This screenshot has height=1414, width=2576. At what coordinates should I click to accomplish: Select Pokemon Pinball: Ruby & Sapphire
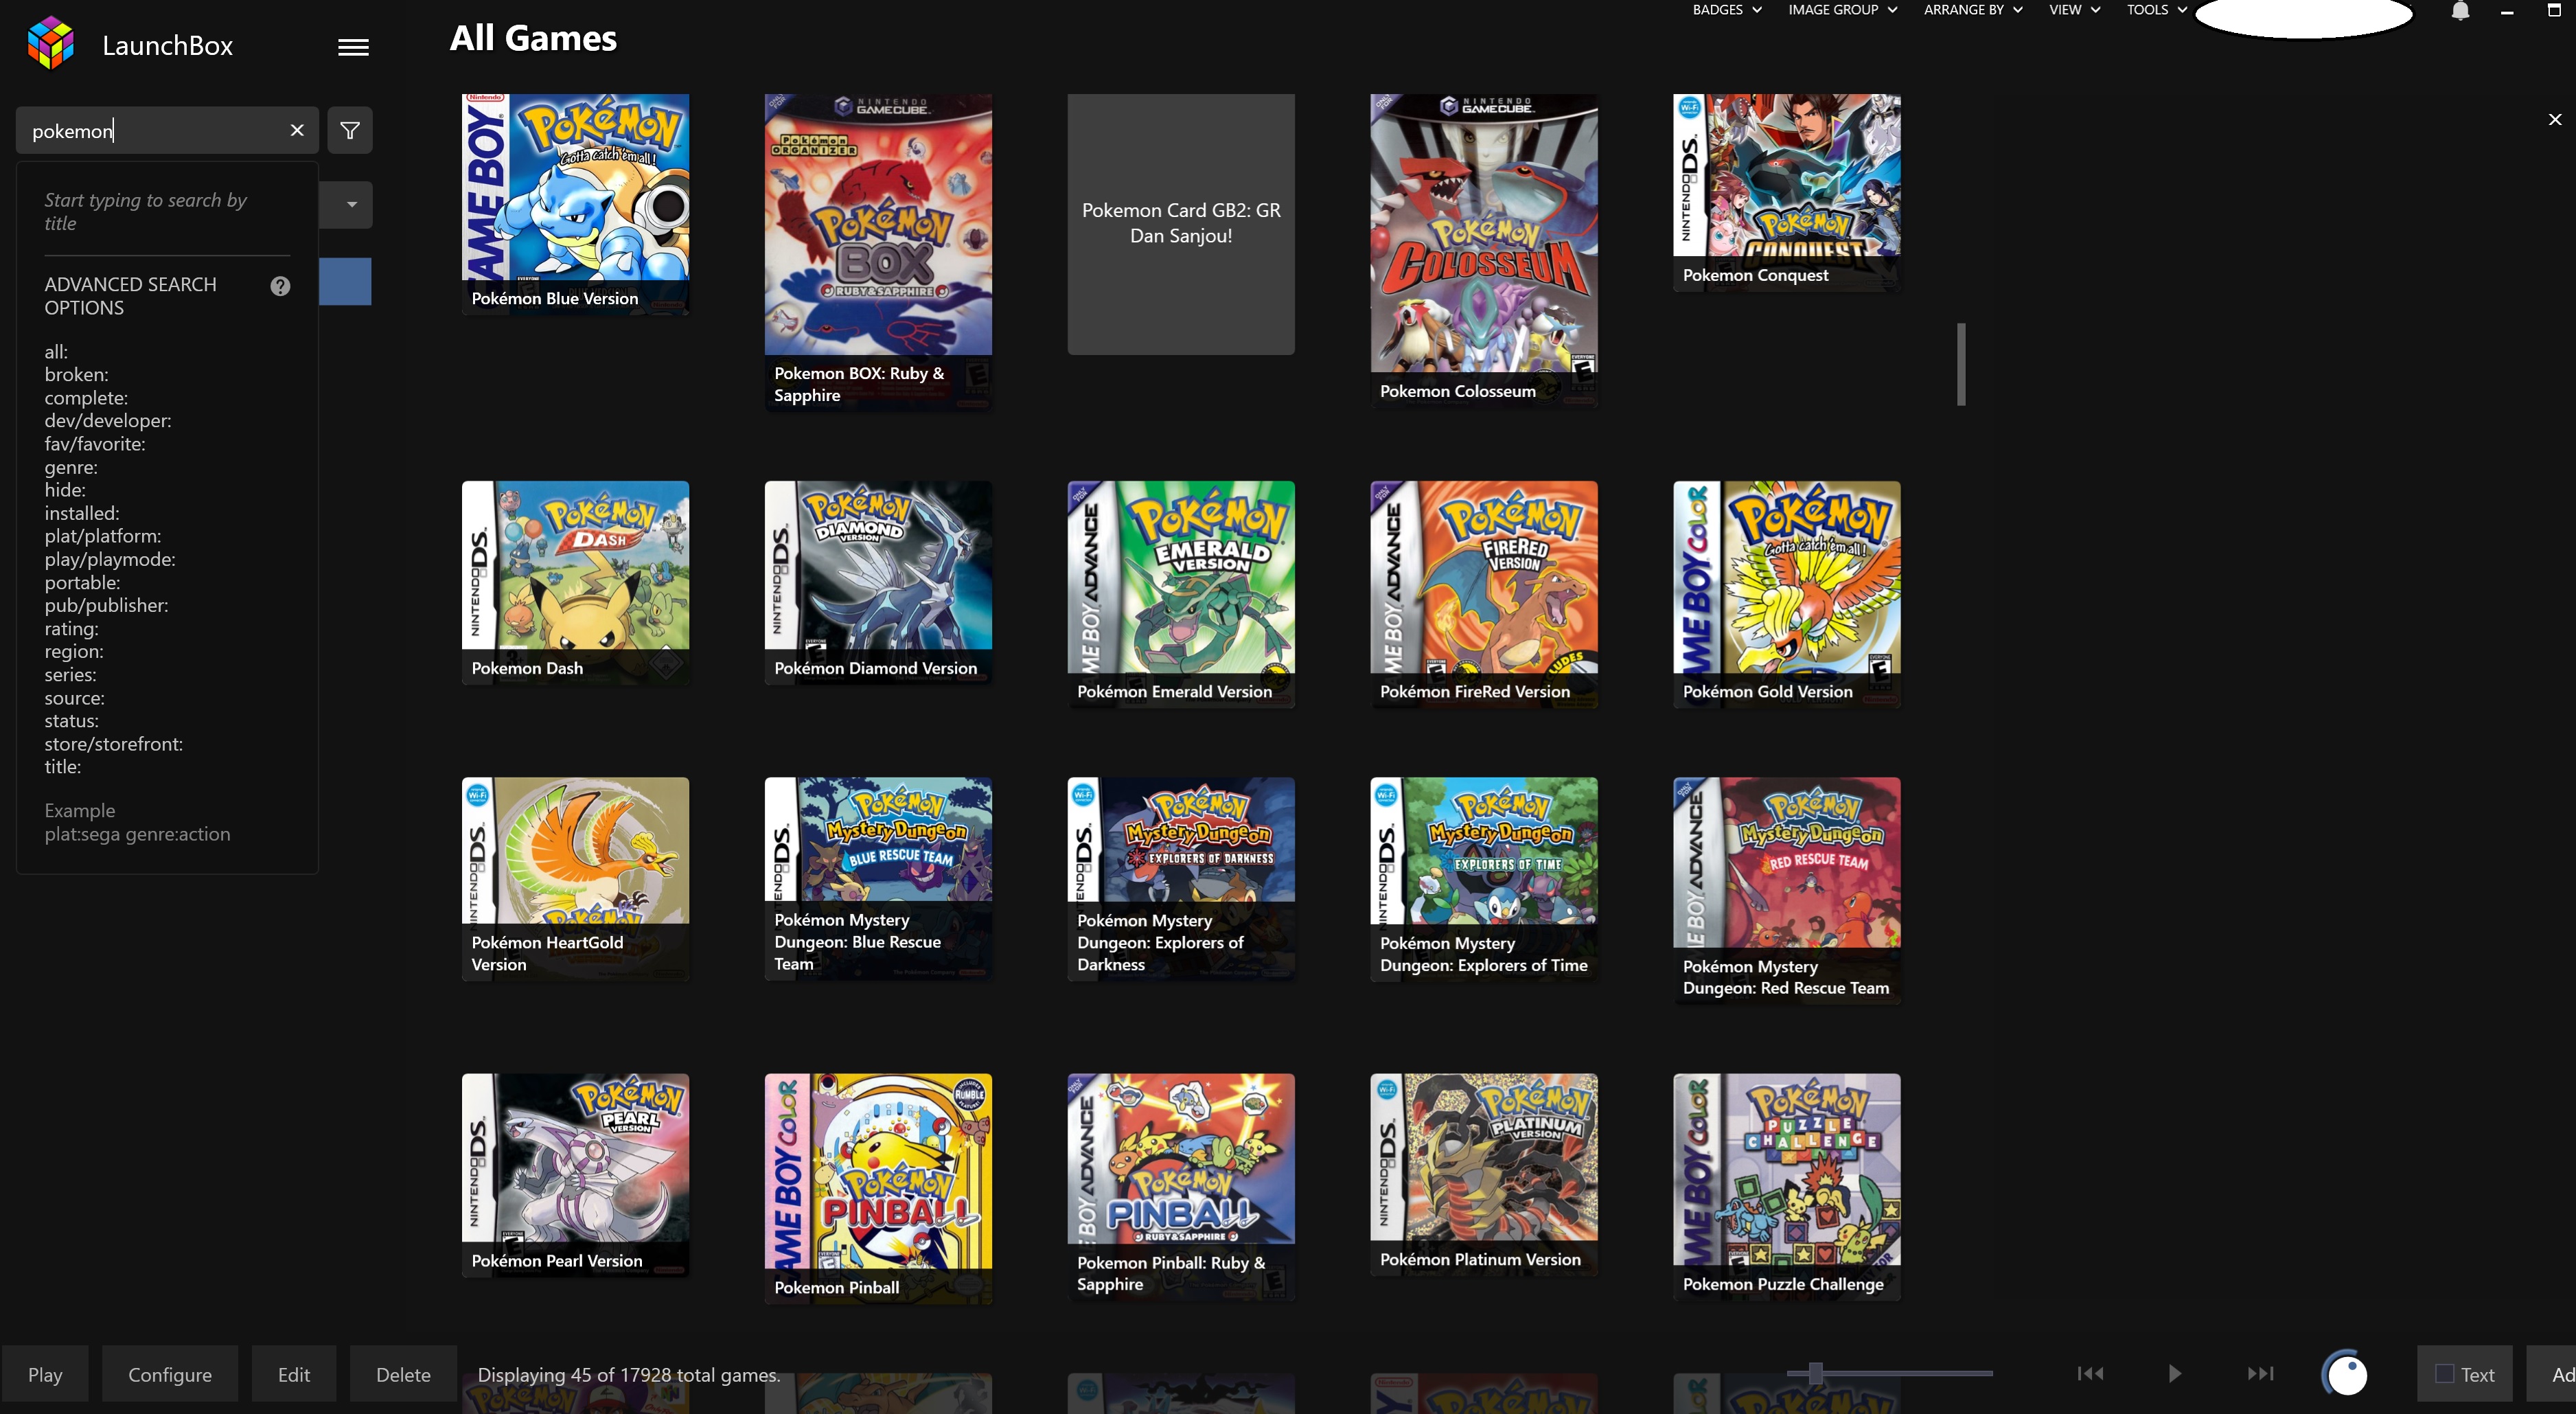[x=1181, y=1186]
